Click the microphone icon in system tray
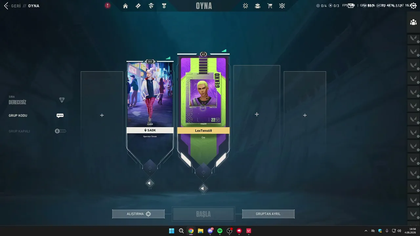Viewport: 420px width, 236px height. (387, 231)
